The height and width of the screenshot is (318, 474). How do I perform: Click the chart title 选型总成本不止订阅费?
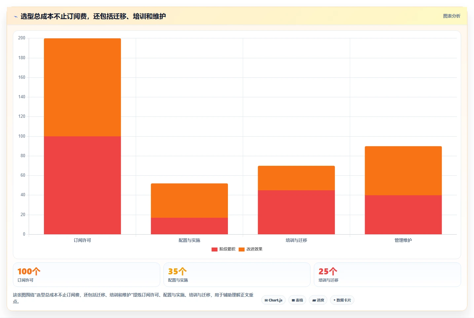pos(93,16)
